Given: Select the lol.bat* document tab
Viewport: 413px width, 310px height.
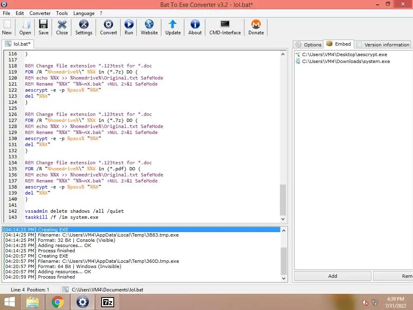Looking at the screenshot, I should pyautogui.click(x=18, y=44).
